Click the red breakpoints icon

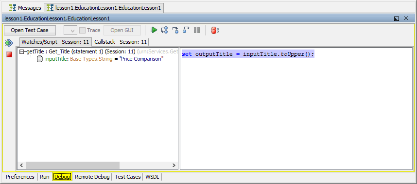[x=215, y=30]
